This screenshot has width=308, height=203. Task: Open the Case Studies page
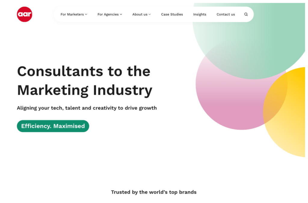point(172,14)
